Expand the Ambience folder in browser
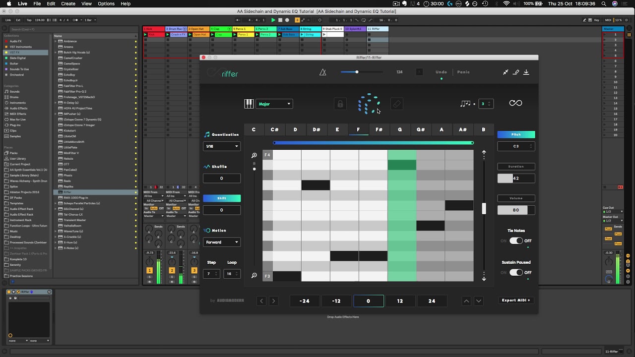The image size is (635, 357). pos(56,41)
